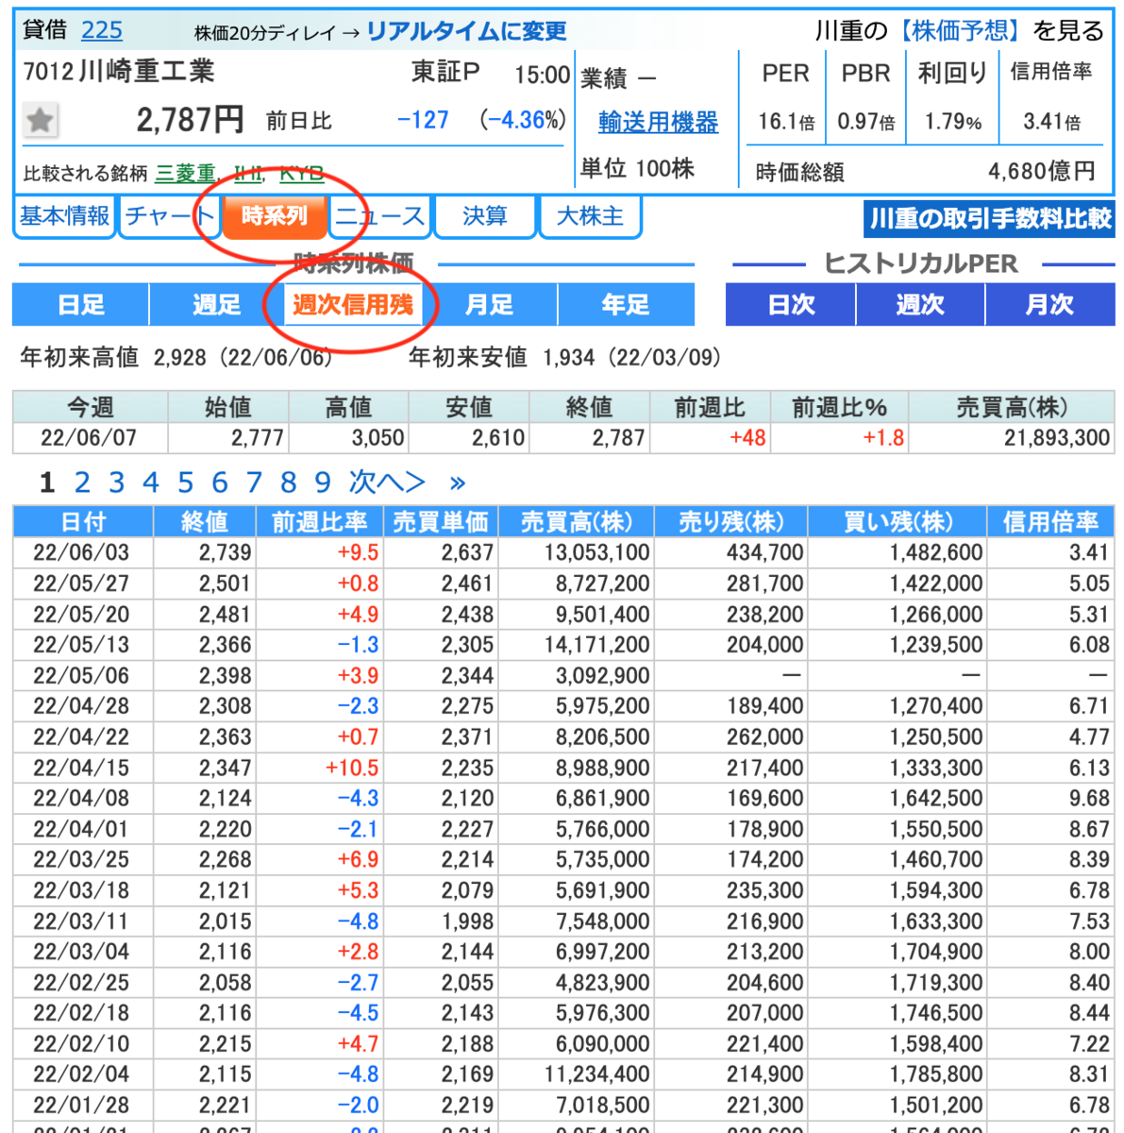The width and height of the screenshot is (1124, 1133).
Task: Select the 時系列 tab
Action: [x=275, y=216]
